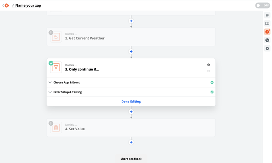Screen dimensions: 272x163
Task: Click the green checkmark badge on step 3
Action: (51, 63)
